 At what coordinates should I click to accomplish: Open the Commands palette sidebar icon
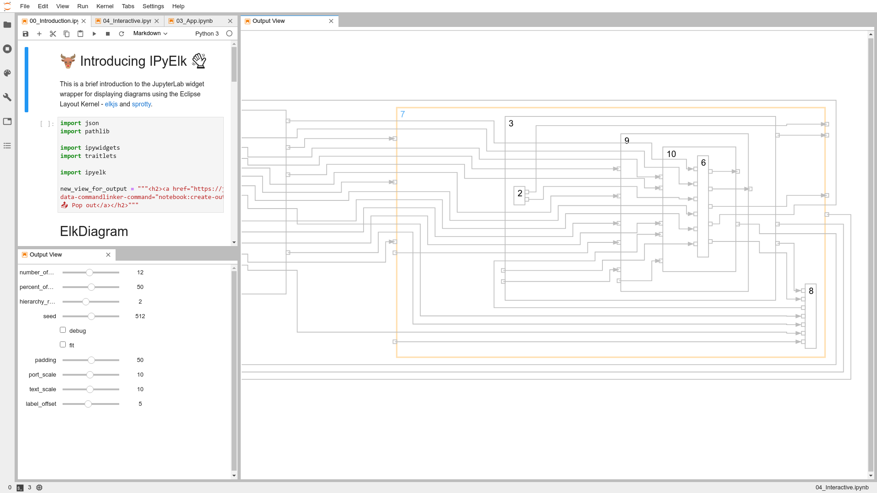(7, 73)
